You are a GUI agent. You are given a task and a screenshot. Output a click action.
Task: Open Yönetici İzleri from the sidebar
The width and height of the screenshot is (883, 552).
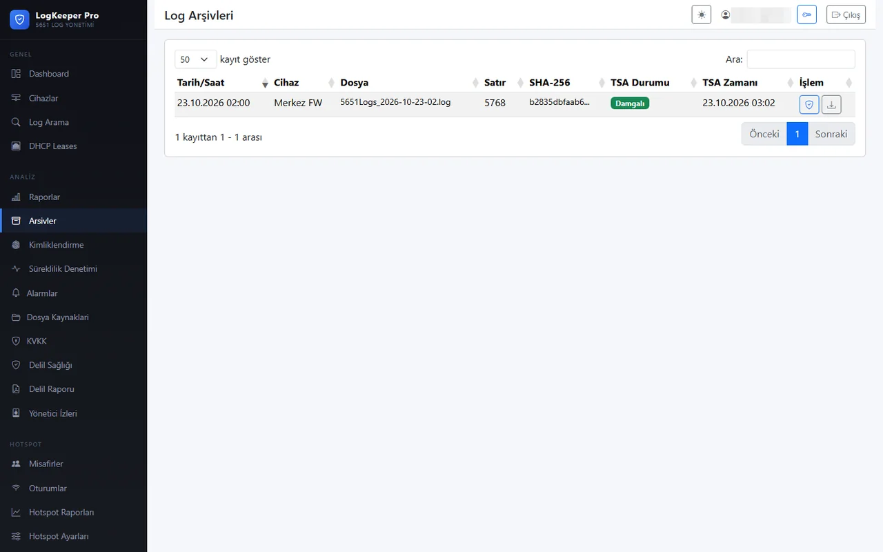(x=73, y=414)
